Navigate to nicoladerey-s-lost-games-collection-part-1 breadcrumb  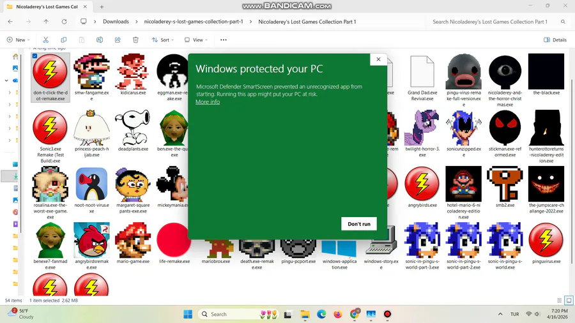[194, 22]
